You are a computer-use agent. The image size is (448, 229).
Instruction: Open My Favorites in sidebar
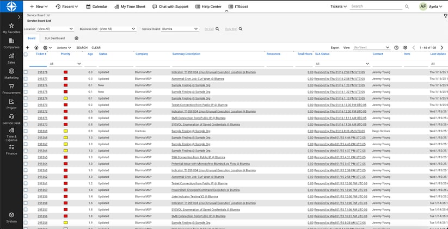click(x=11, y=28)
